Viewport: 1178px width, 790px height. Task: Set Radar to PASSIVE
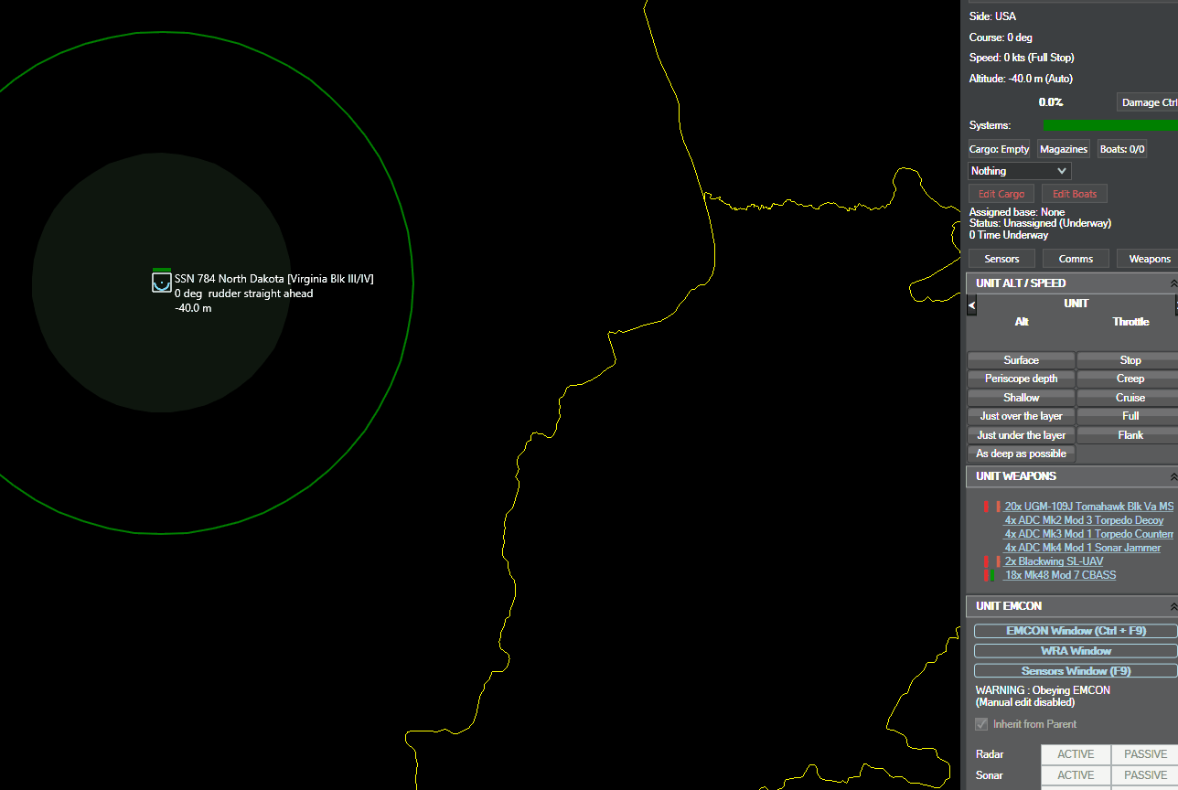(x=1145, y=754)
